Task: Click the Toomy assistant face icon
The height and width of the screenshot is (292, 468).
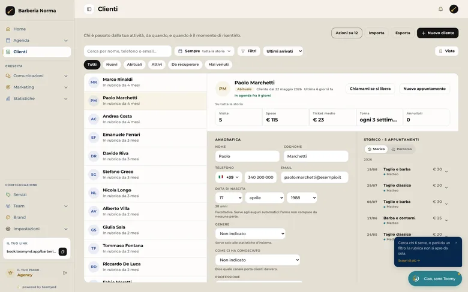Action: (x=416, y=279)
